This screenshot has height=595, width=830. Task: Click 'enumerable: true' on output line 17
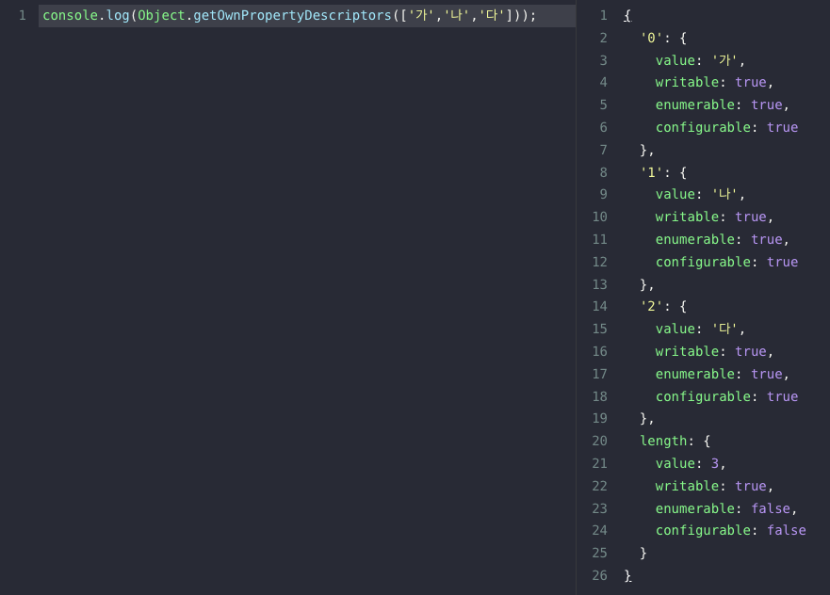[x=719, y=374]
